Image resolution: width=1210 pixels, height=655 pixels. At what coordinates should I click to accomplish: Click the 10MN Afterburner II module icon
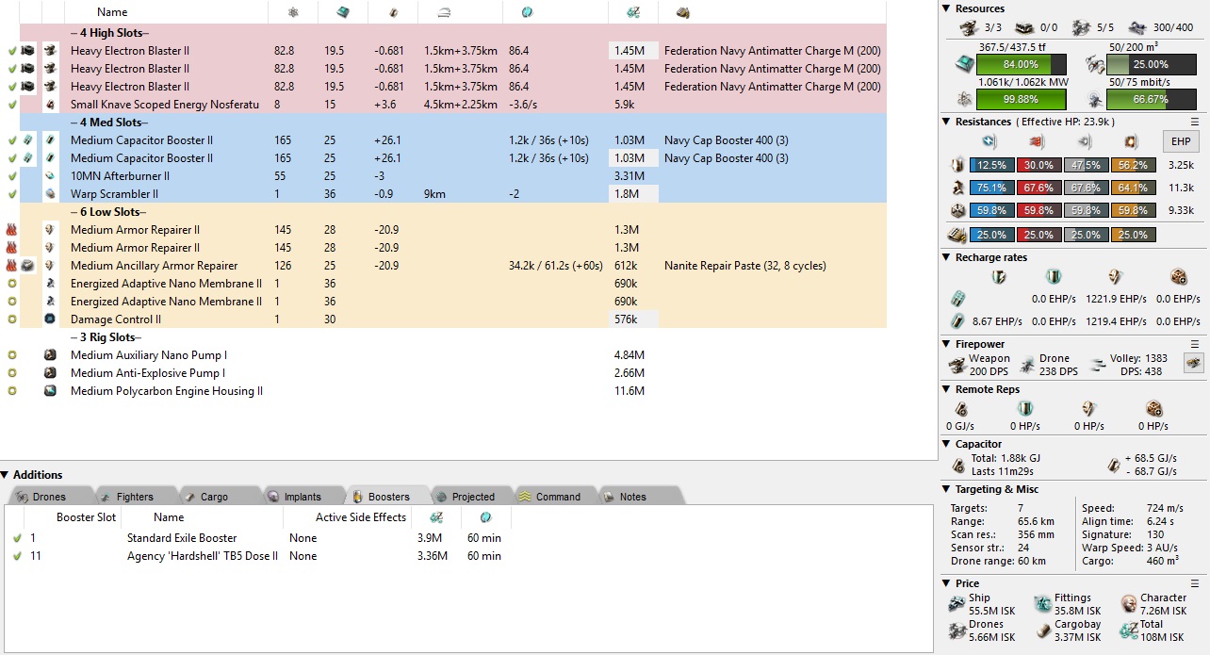click(x=50, y=176)
